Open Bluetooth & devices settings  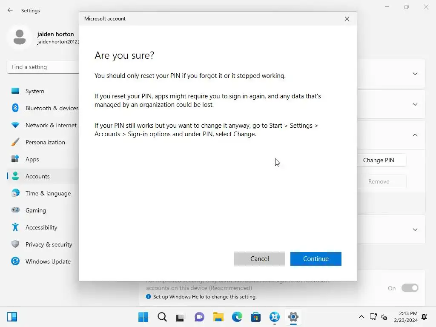pyautogui.click(x=43, y=108)
